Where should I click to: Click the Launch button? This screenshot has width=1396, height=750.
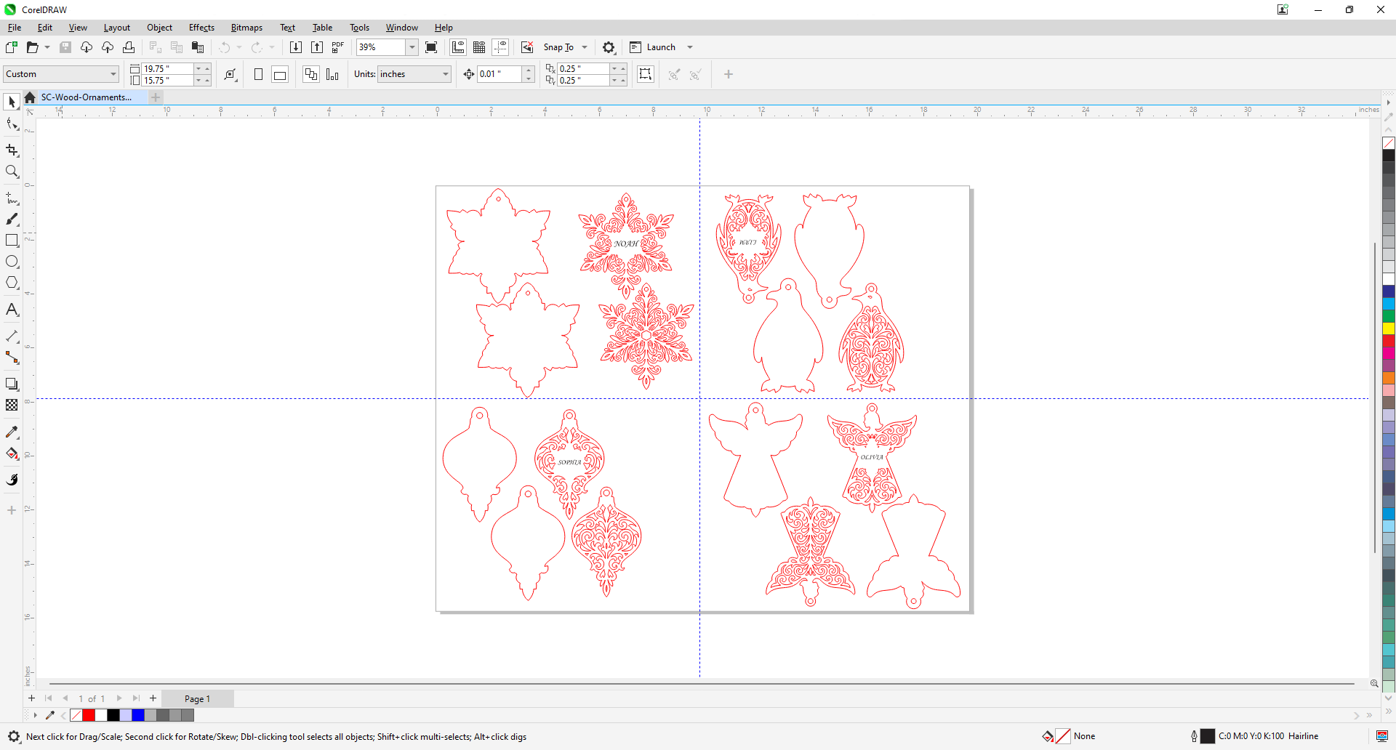(660, 47)
